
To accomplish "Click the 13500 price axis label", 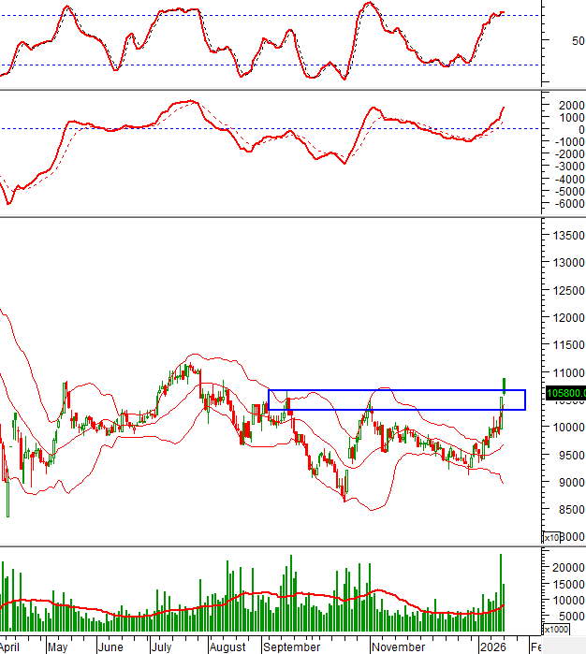I will click(565, 236).
